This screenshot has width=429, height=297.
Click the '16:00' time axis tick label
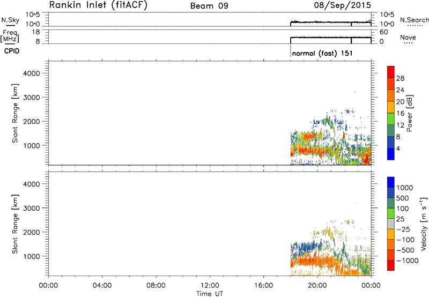point(263,286)
